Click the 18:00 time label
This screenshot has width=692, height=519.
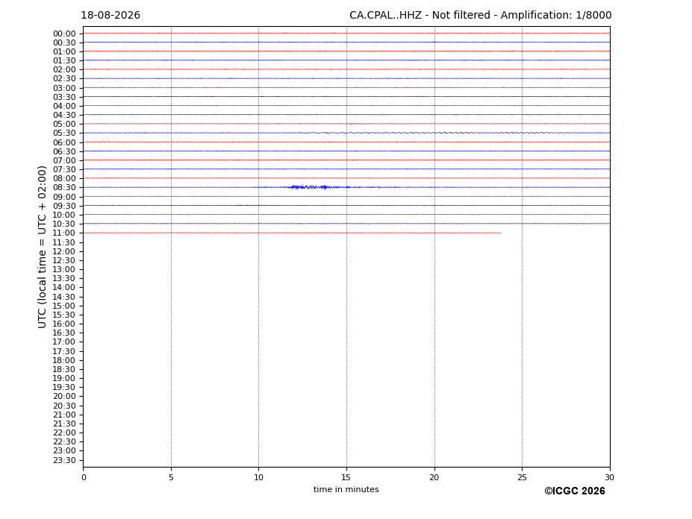point(64,361)
